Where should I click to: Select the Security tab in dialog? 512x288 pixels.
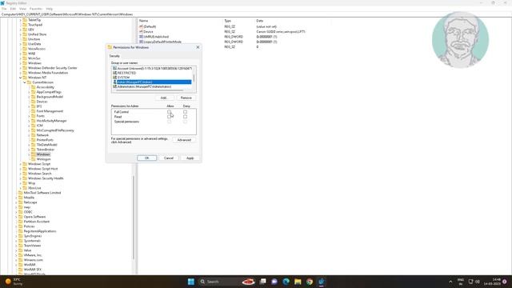pos(114,56)
